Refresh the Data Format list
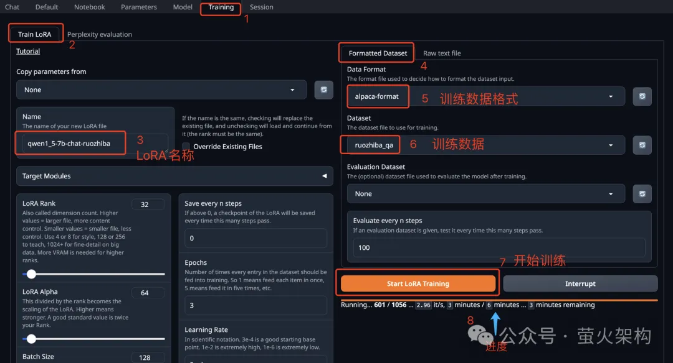The width and height of the screenshot is (673, 363). [x=642, y=96]
